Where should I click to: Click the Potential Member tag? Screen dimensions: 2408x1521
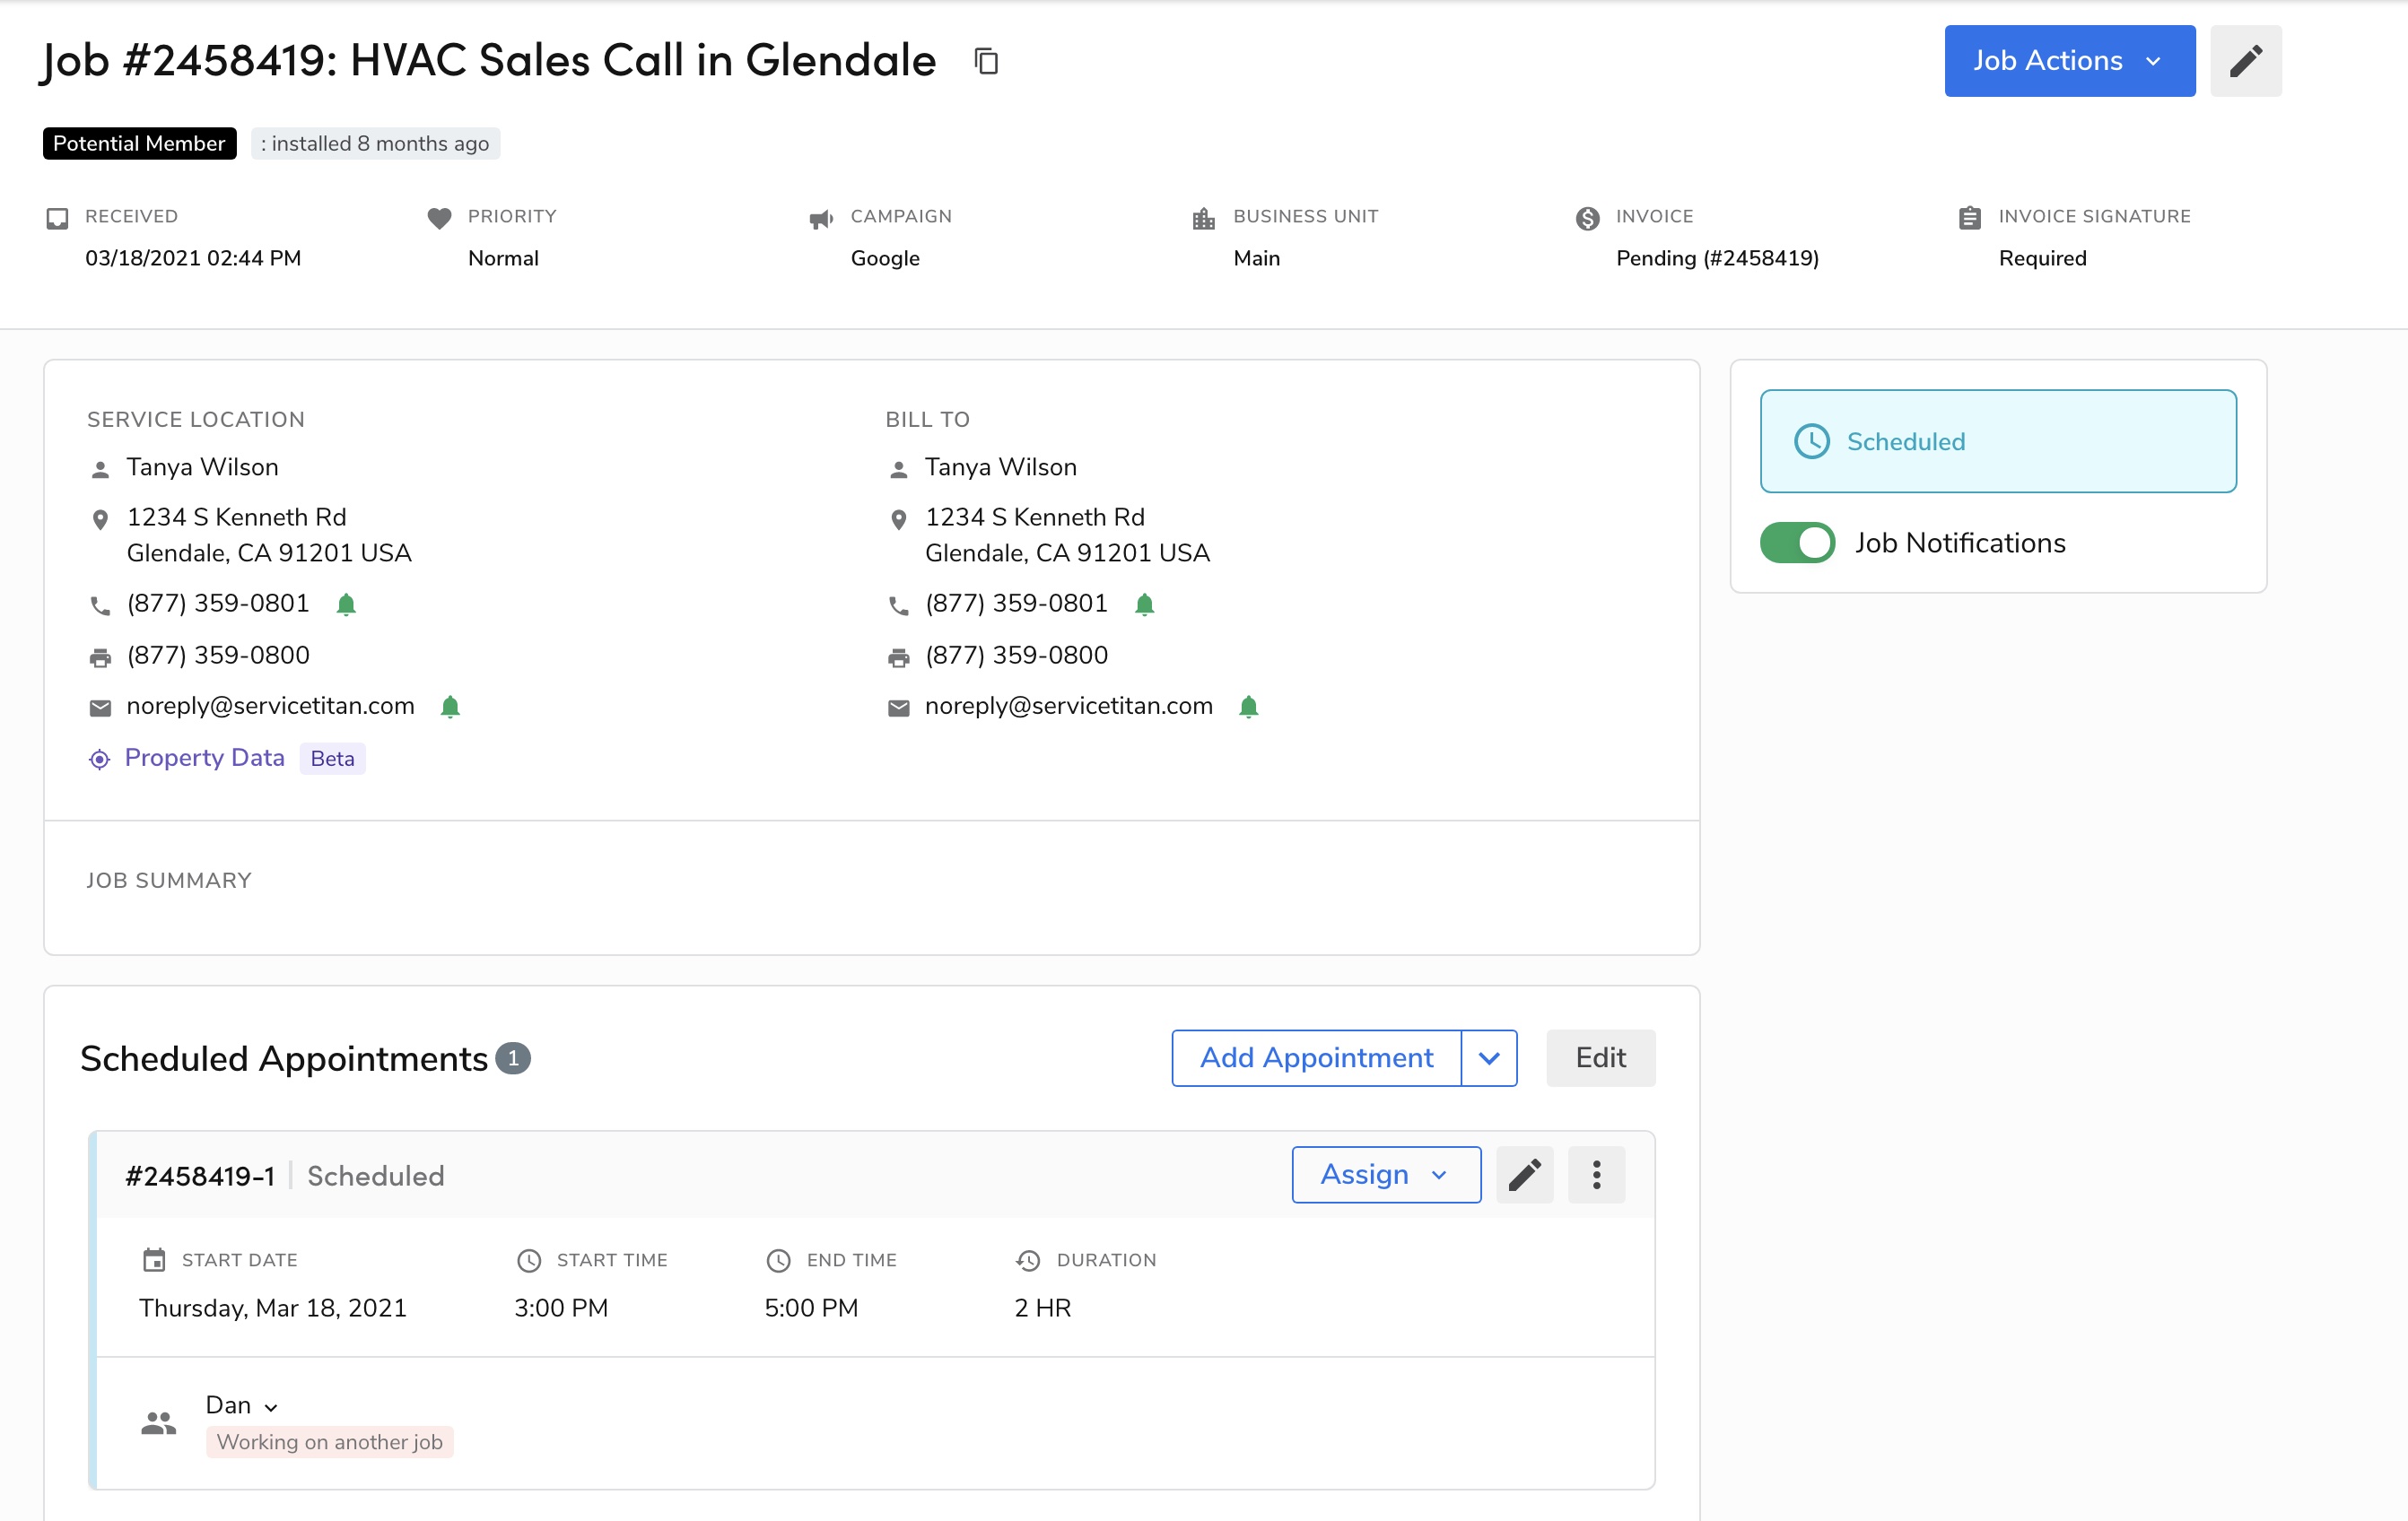pos(139,143)
